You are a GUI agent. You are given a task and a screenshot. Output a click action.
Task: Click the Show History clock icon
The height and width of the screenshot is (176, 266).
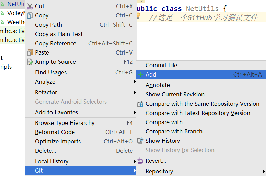[x=140, y=141]
